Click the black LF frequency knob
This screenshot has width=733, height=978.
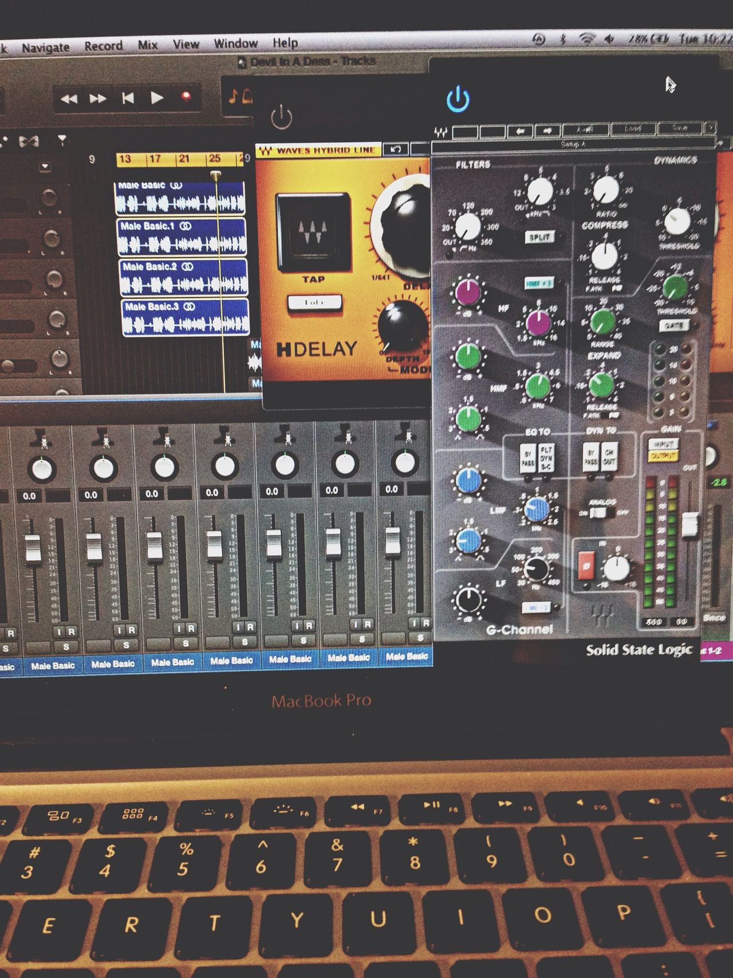537,569
